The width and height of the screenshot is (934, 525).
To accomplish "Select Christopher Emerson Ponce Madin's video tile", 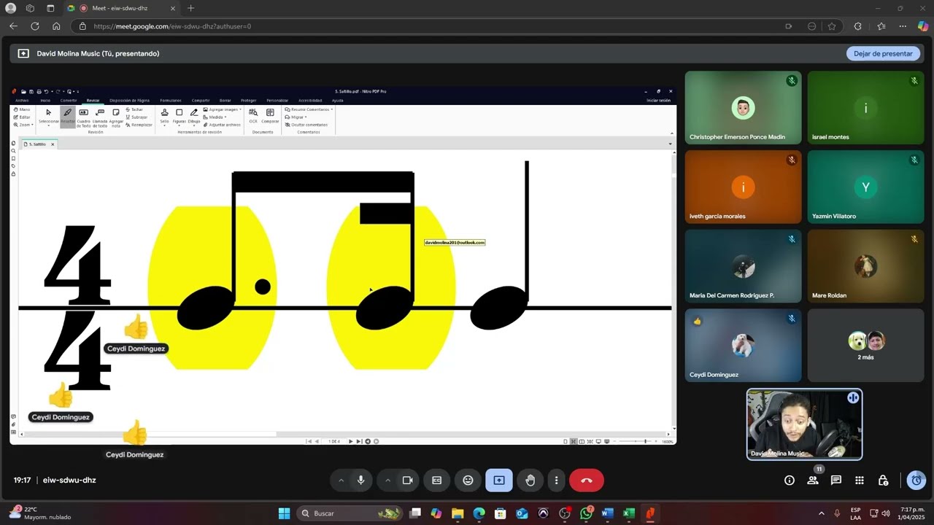I will point(743,107).
